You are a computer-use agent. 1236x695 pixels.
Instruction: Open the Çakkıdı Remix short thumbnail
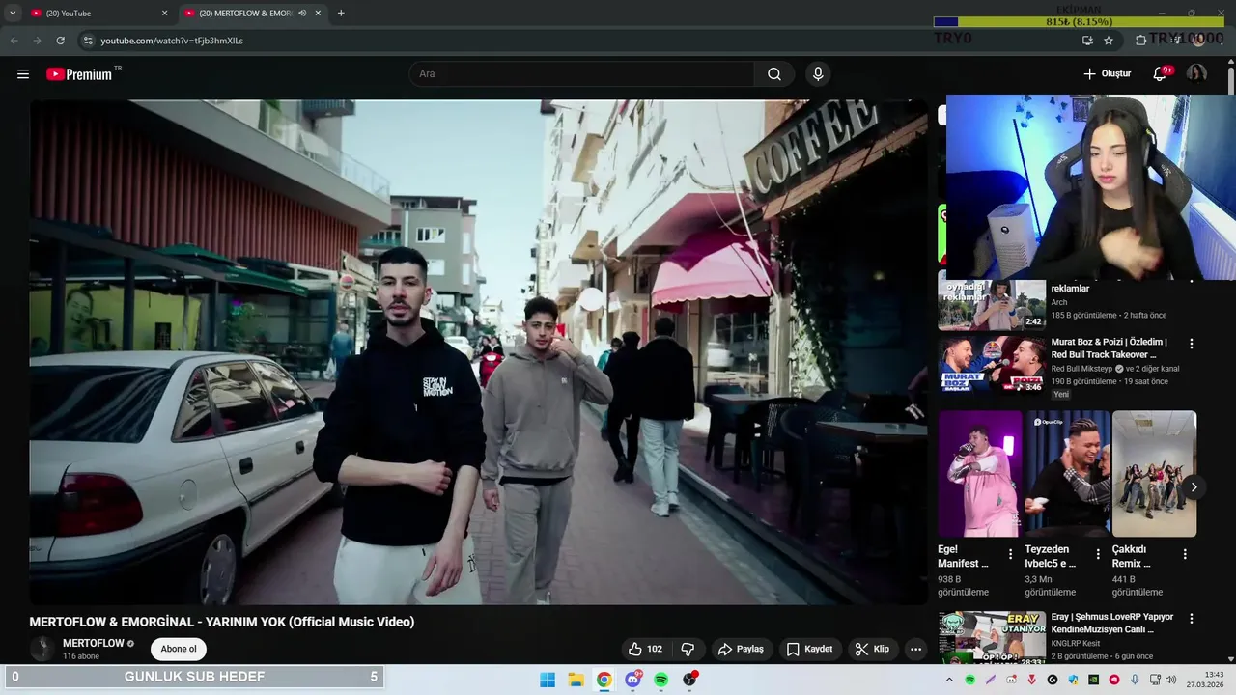[1154, 474]
